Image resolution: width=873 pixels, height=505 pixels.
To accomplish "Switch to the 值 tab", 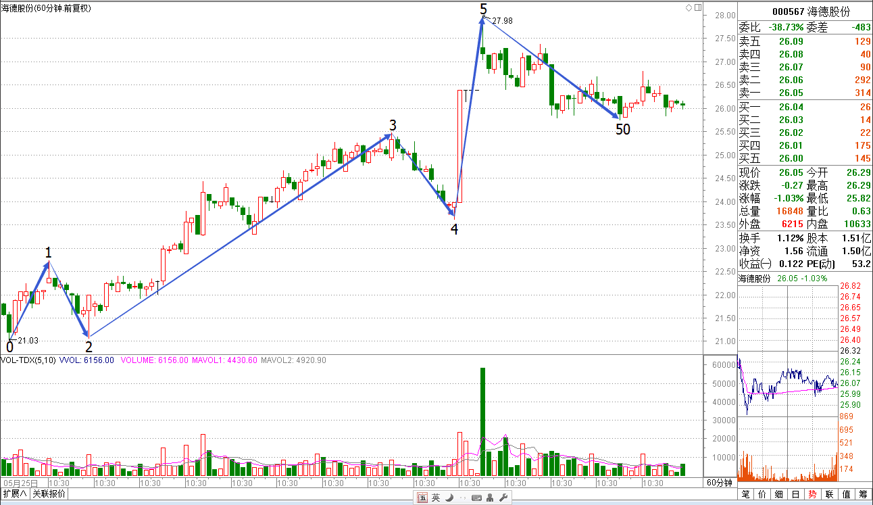I will pos(847,494).
